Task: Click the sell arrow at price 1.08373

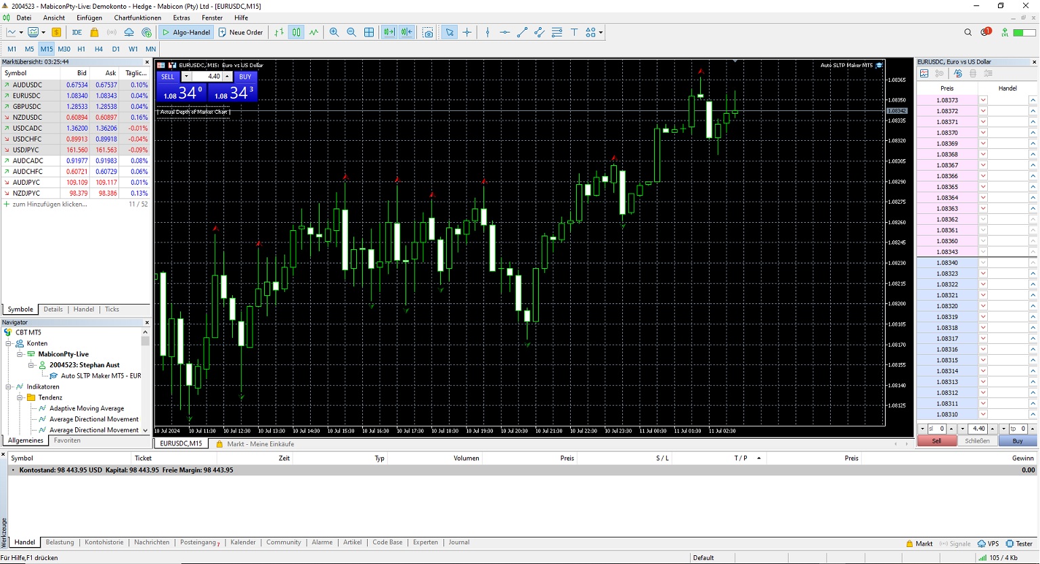Action: click(983, 100)
